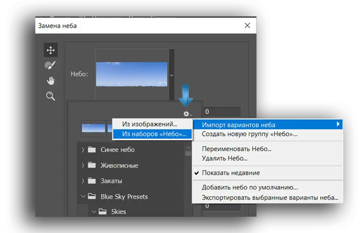Select the Hand tool
The image size is (364, 233).
(x=51, y=81)
